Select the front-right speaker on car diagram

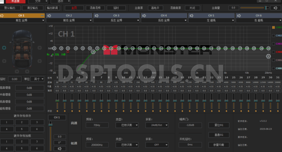[39, 48]
